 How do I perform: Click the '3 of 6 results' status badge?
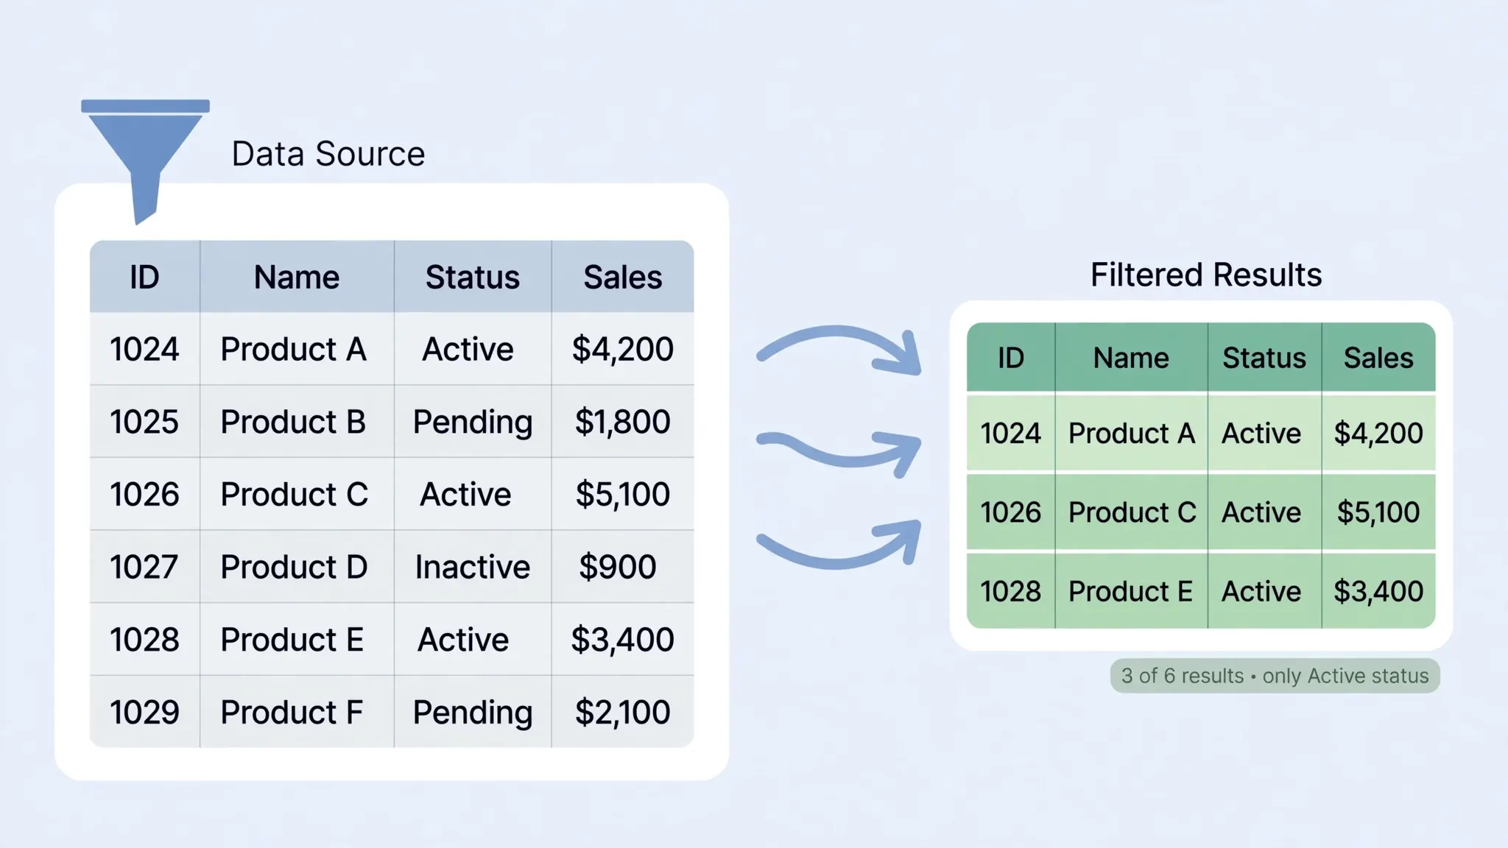click(x=1275, y=676)
